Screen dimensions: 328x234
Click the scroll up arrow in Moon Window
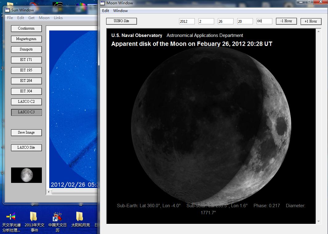[318, 31]
